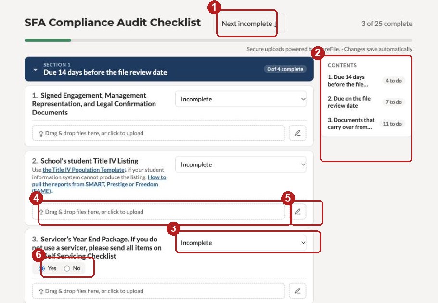Image resolution: width=438 pixels, height=303 pixels.
Task: Click the 4 to do badge
Action: 394,81
